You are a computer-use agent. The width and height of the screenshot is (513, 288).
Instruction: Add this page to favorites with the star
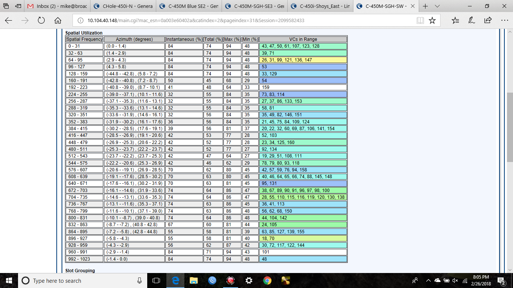432,21
